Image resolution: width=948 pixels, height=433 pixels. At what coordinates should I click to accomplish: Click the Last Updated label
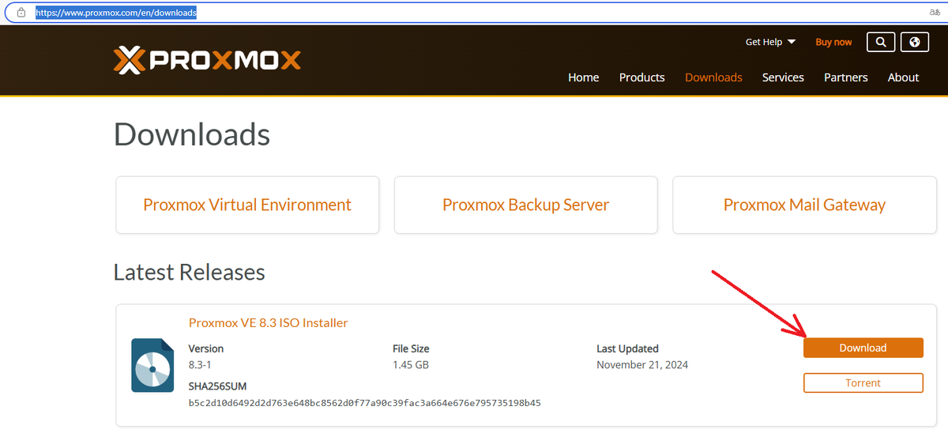pyautogui.click(x=627, y=348)
